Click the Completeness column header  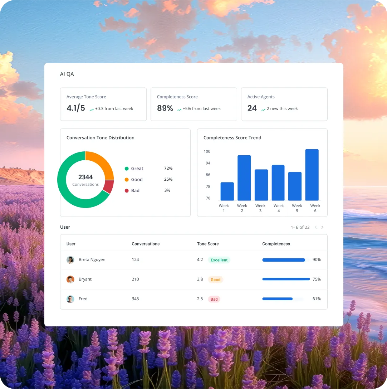276,244
